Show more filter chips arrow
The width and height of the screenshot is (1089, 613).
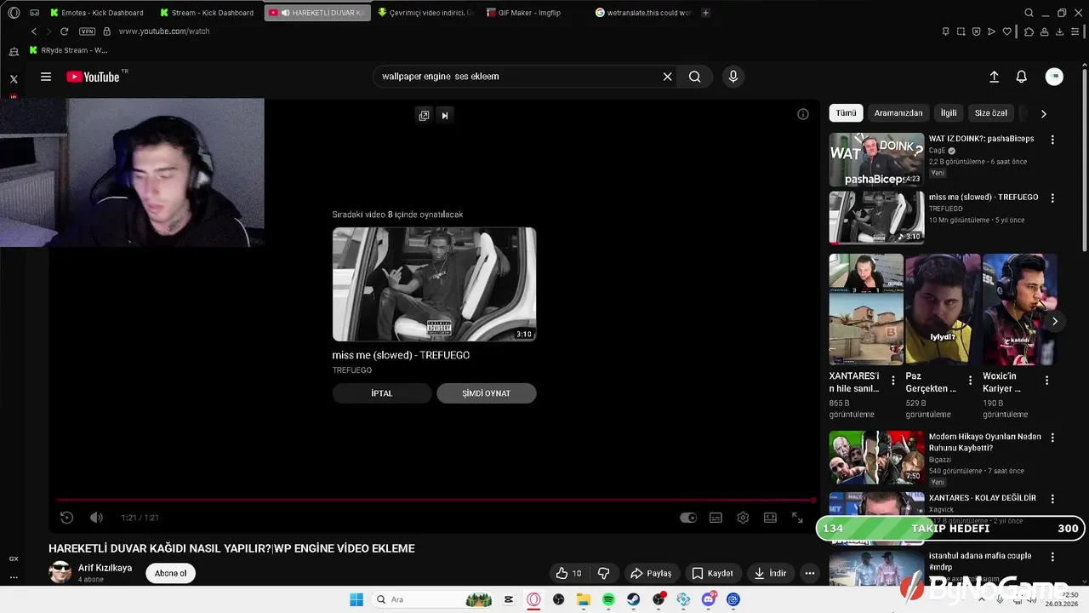click(1044, 113)
